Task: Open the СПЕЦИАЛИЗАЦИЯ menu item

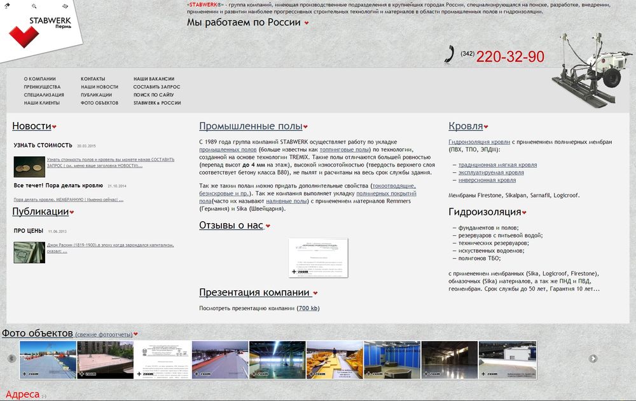Action: point(44,95)
